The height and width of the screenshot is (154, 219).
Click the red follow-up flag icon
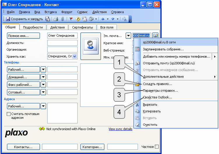pyautogui.click(x=71, y=19)
